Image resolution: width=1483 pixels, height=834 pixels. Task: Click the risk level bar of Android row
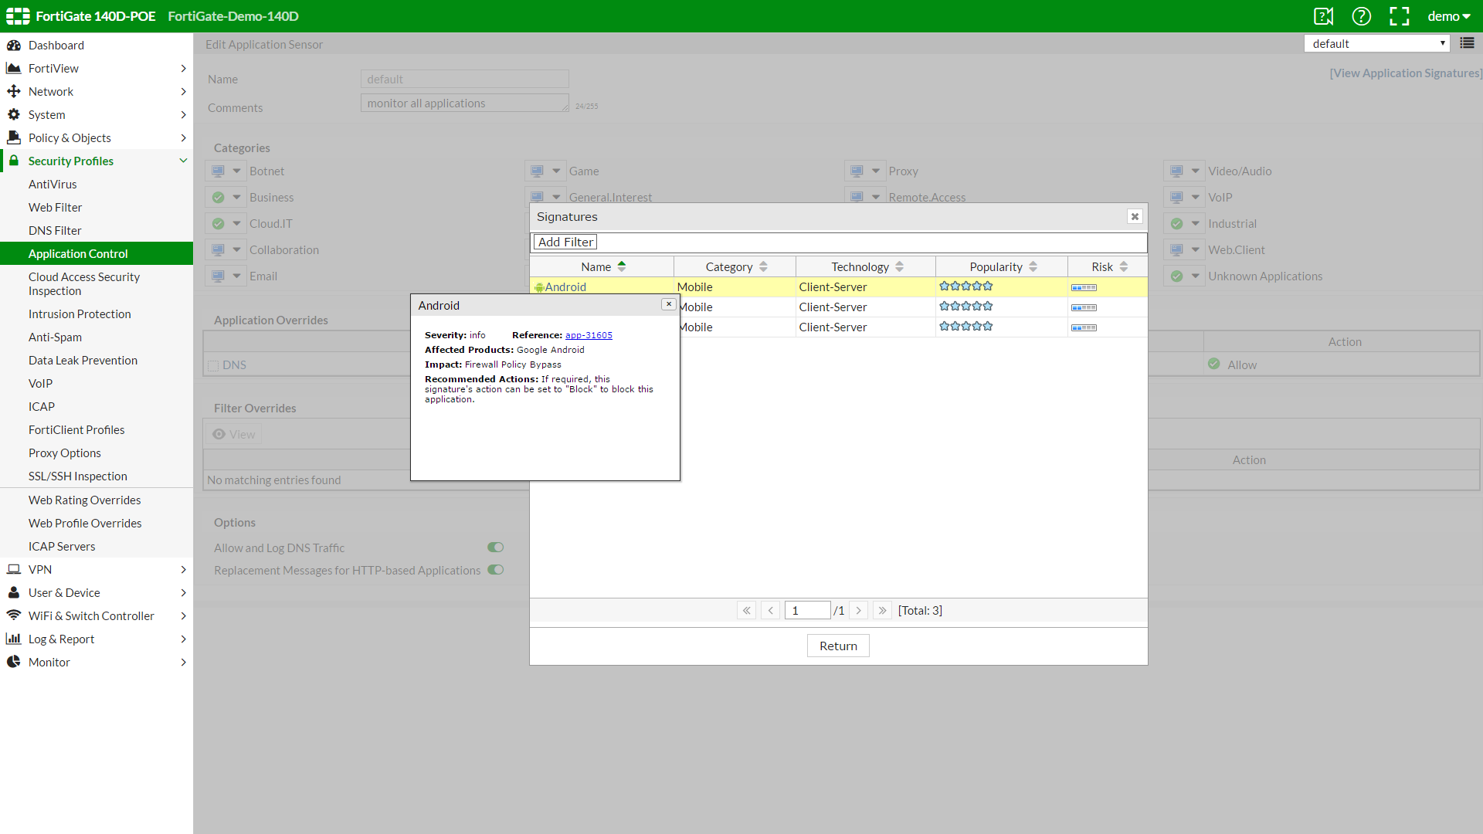point(1084,287)
